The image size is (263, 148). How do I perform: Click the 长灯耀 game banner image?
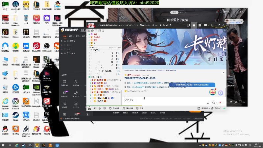175,47
